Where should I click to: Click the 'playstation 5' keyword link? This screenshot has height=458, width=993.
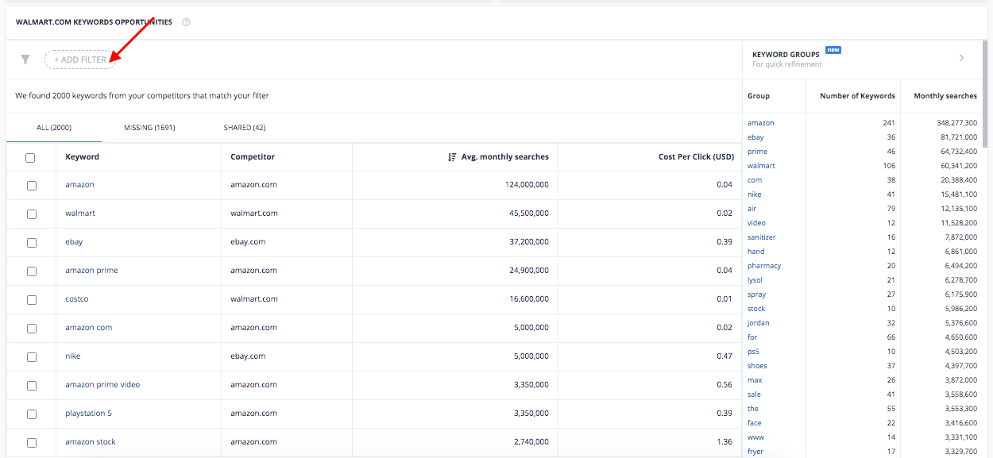pyautogui.click(x=88, y=414)
